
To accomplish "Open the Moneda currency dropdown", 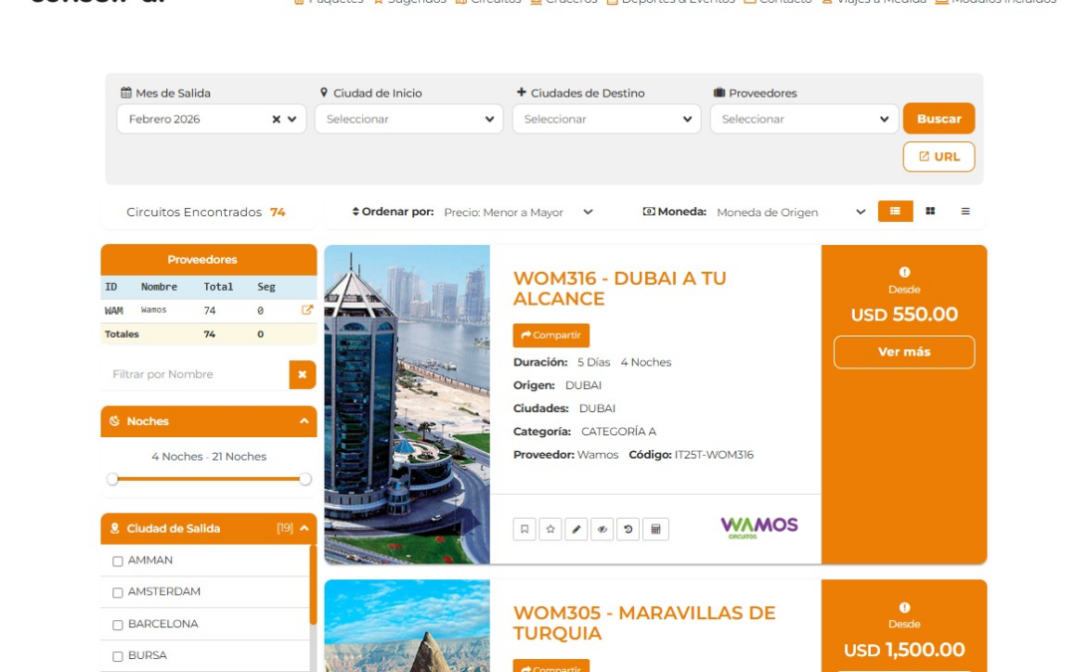I will point(791,212).
